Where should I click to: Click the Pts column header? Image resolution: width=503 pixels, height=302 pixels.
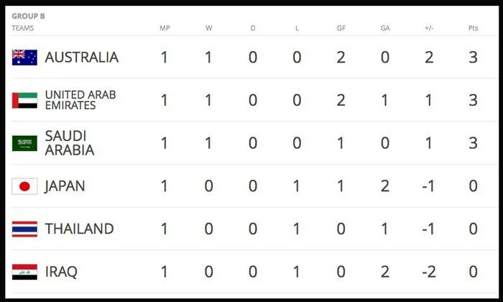473,28
